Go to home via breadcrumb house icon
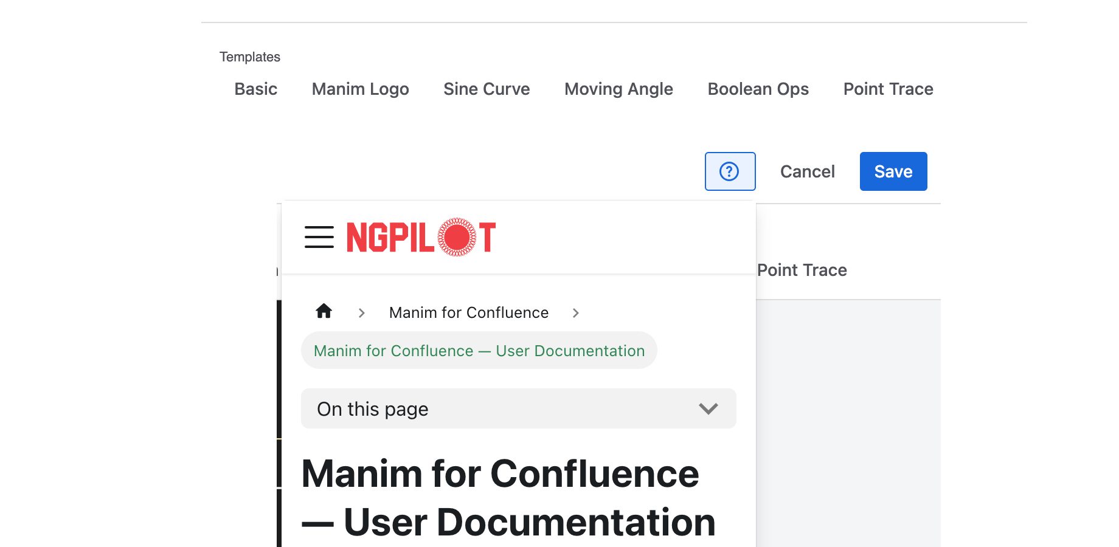Screen dimensions: 1119x547 click(324, 312)
